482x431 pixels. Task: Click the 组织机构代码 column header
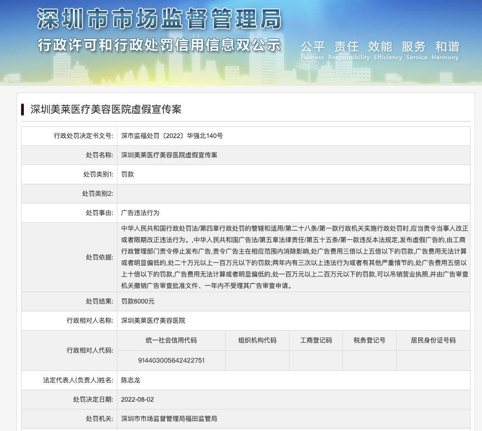click(257, 340)
